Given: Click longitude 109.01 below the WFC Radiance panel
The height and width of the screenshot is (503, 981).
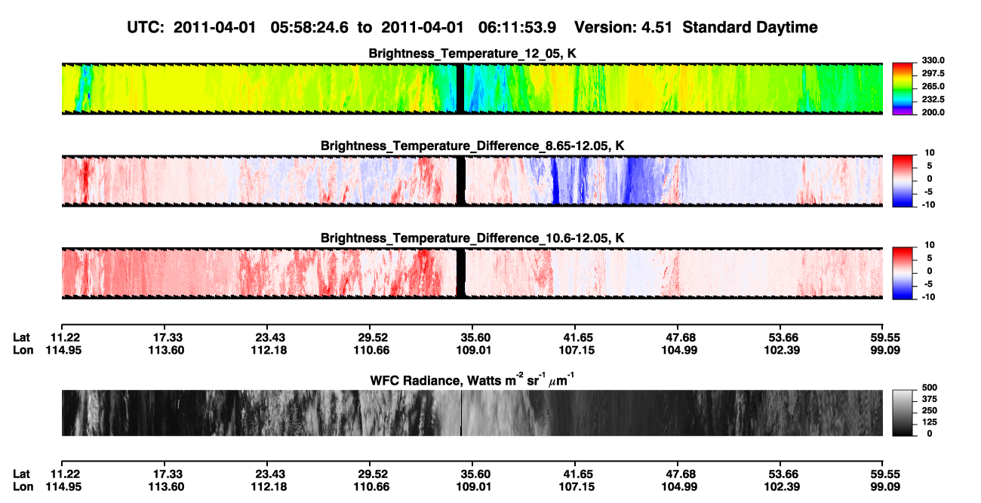Looking at the screenshot, I should point(474,487).
